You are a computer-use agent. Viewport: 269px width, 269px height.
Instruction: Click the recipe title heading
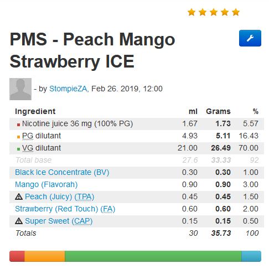tap(92, 50)
